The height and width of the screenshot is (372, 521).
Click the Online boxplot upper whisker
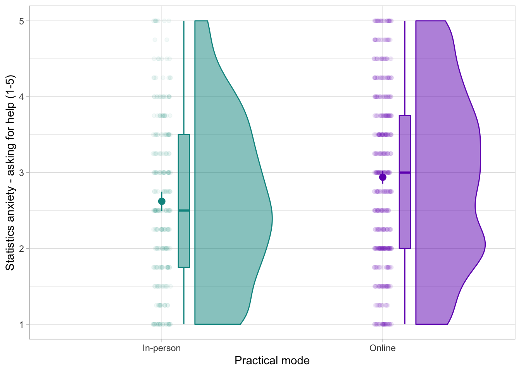coord(405,68)
